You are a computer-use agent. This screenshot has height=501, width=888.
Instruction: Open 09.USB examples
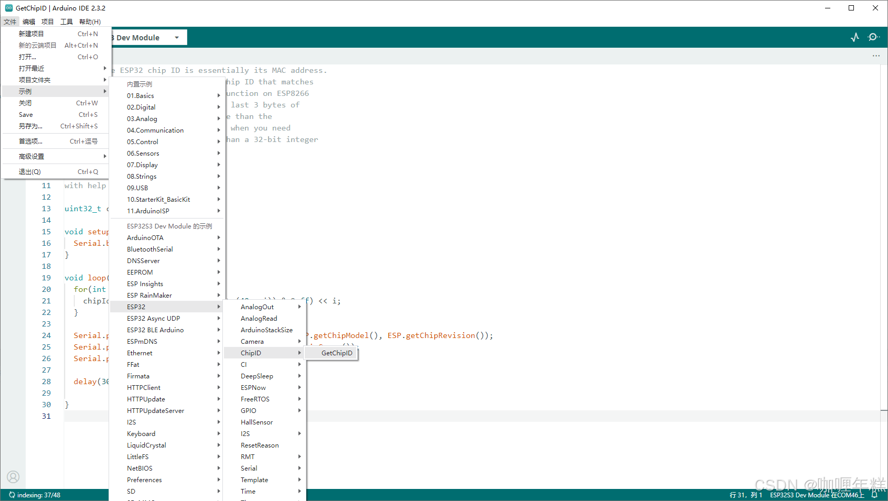click(x=167, y=188)
